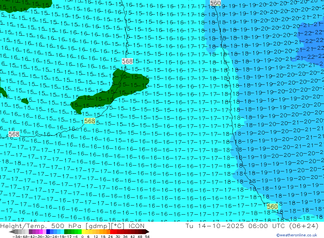Open the weatheronline.co.uk link

(x=297, y=235)
